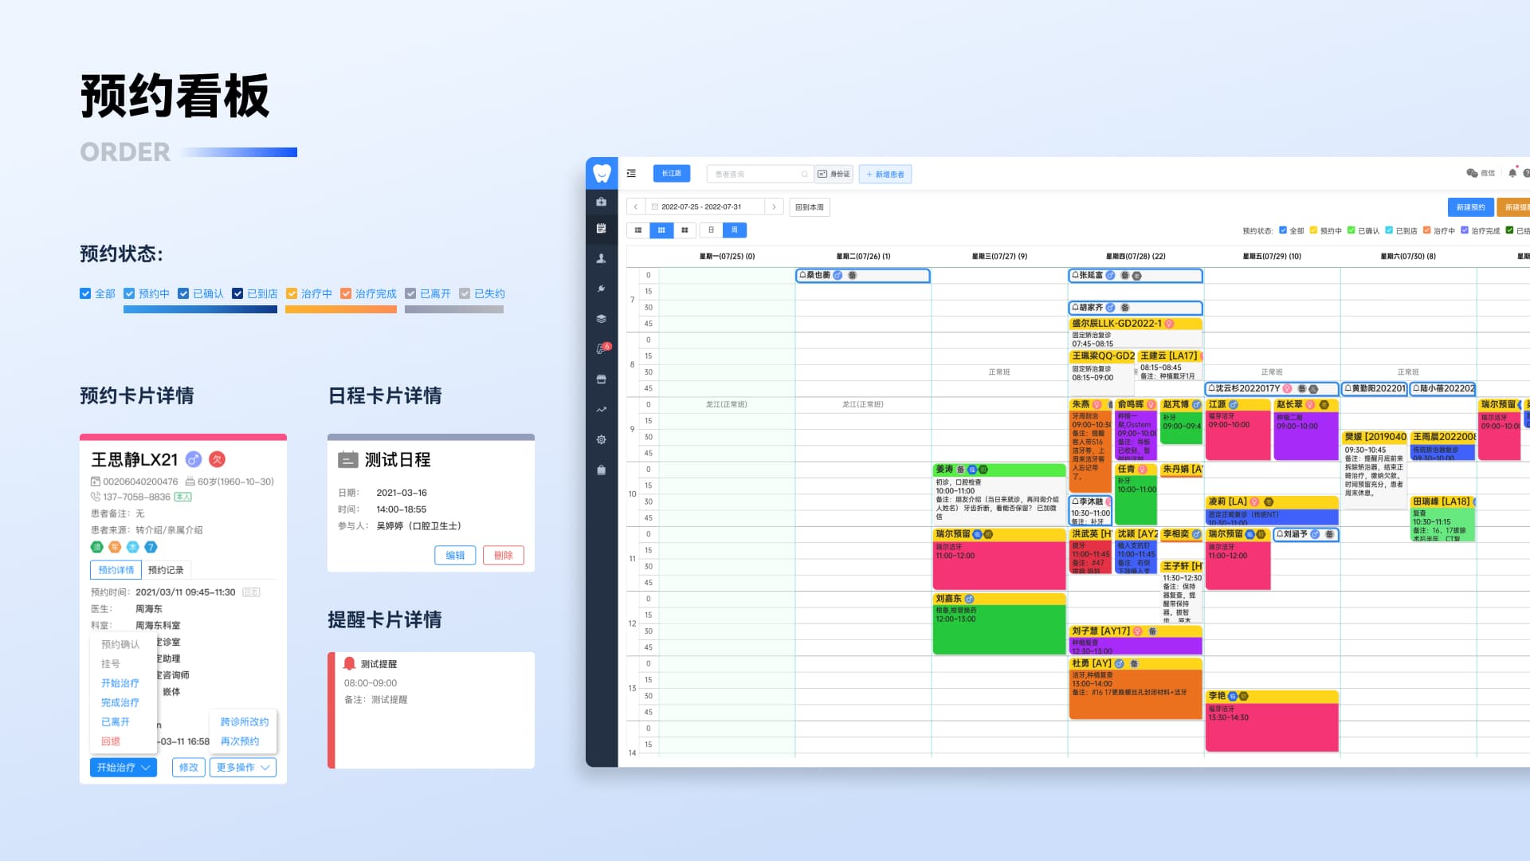
Task: Switch to list view layout icon
Action: pos(638,230)
